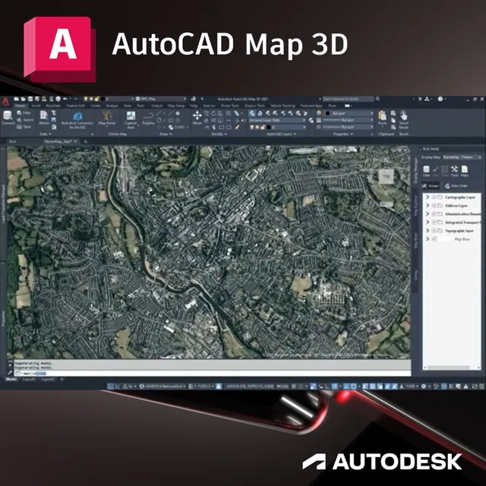Expand the Address Layer group
This screenshot has height=486, width=486.
428,206
